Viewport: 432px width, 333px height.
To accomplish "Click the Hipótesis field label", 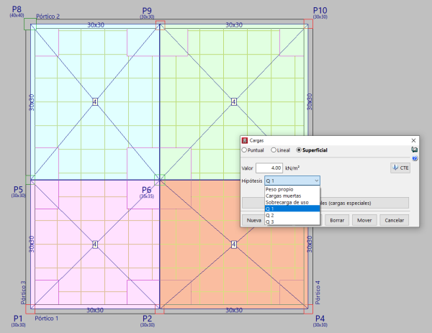I will pos(252,181).
